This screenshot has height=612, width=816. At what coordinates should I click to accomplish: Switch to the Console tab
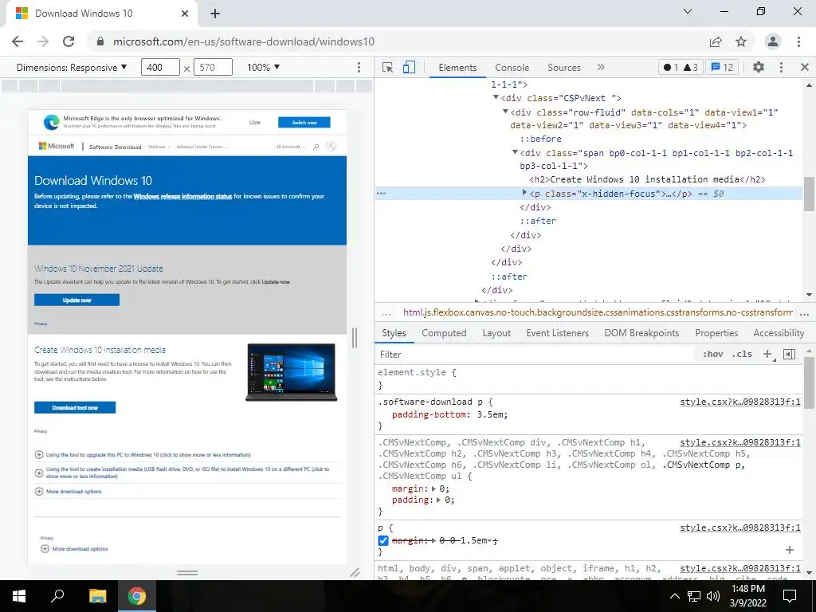[x=512, y=68]
